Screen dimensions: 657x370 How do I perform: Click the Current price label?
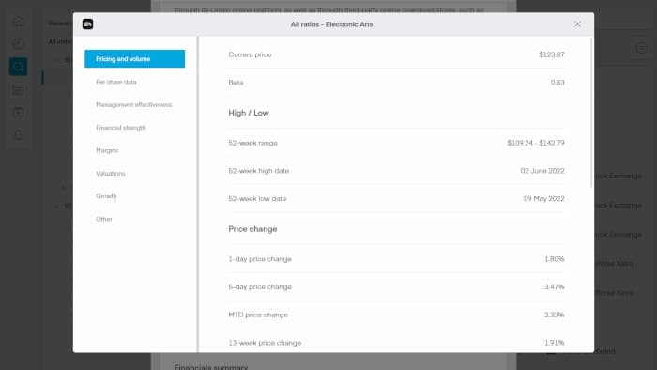(250, 54)
